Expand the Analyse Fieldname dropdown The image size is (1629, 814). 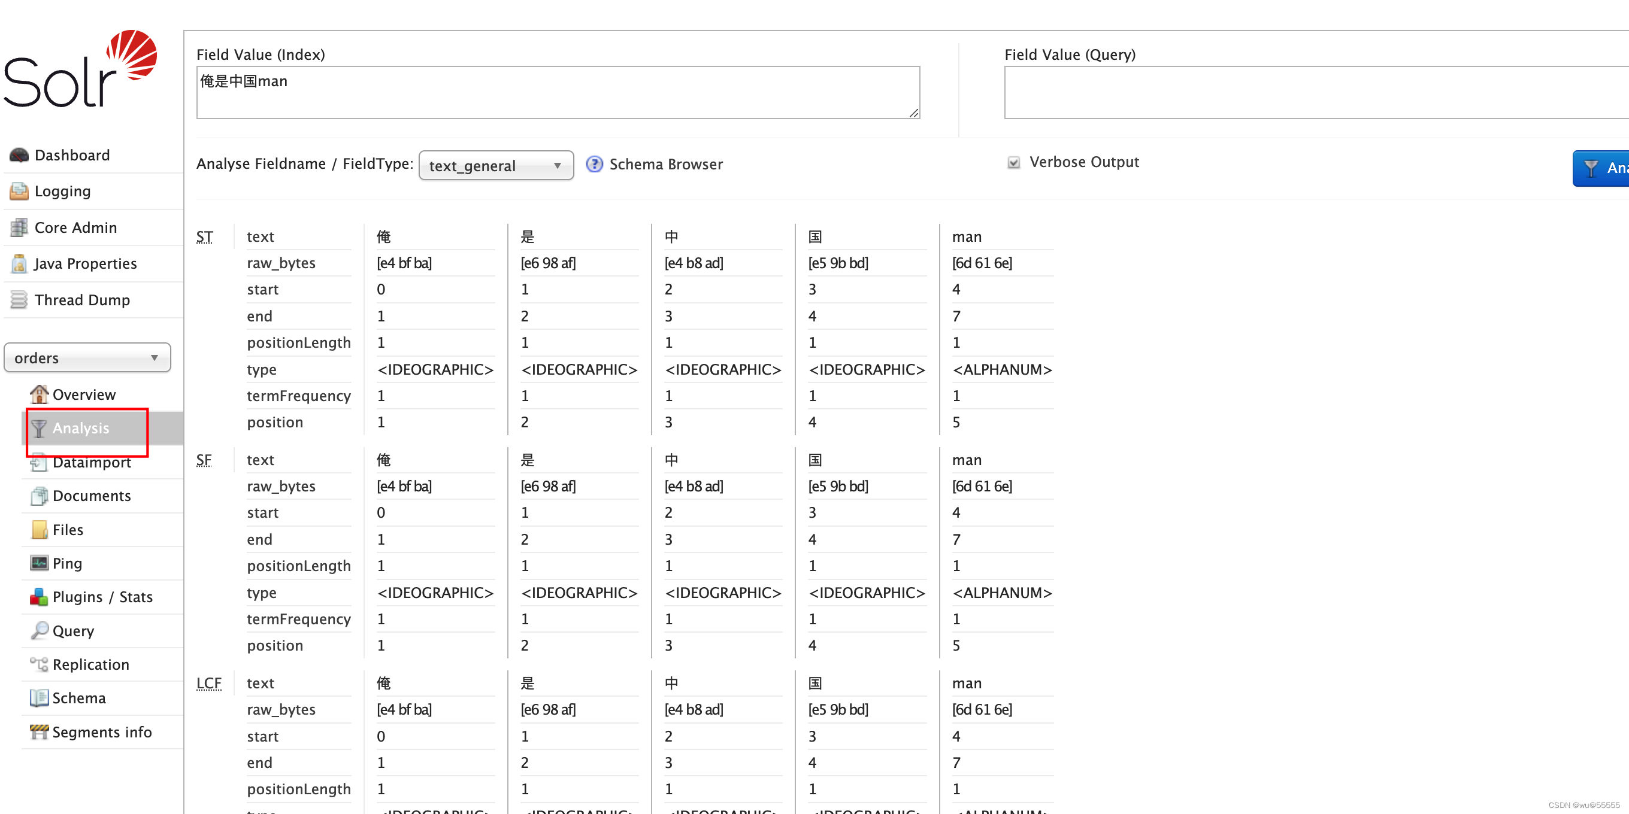tap(496, 163)
